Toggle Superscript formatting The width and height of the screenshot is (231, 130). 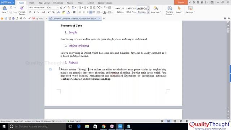49,12
